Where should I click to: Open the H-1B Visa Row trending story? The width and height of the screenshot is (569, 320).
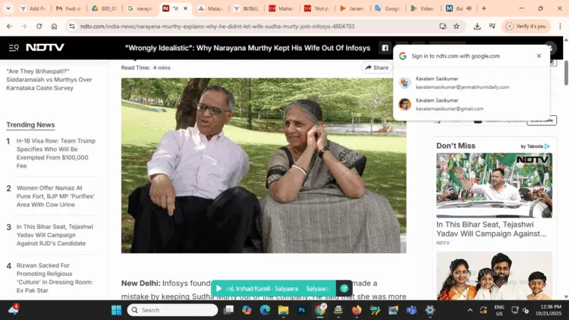(x=55, y=152)
